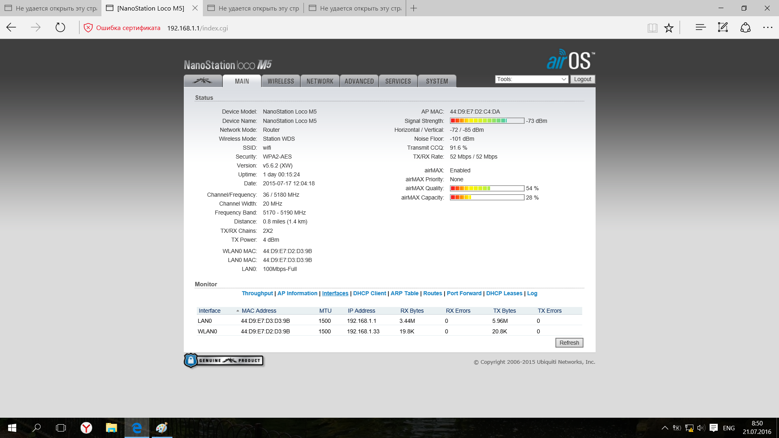This screenshot has height=438, width=779.
Task: Show hidden tray icons chevron
Action: (x=665, y=428)
